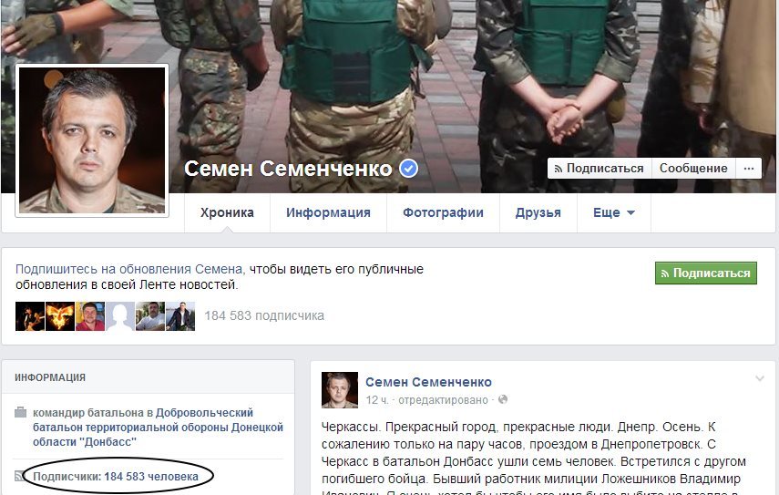Open Добровольческий батальон Донбасс link
The width and height of the screenshot is (779, 495).
[158, 427]
